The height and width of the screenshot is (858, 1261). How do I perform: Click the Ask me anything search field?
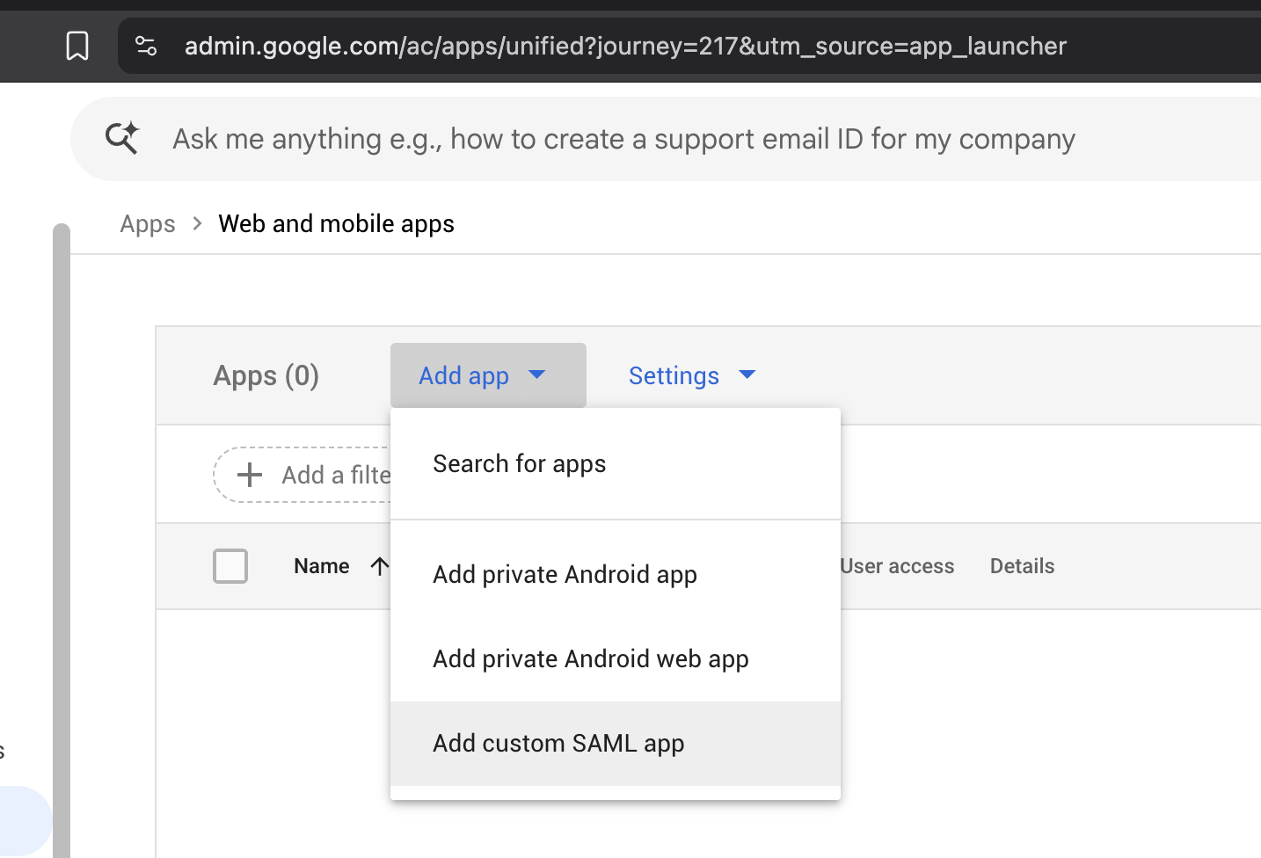[666, 139]
